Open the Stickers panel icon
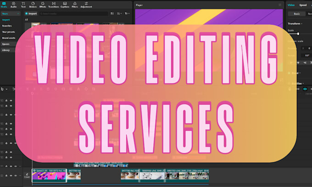The image size is (312, 187). tap(33, 5)
